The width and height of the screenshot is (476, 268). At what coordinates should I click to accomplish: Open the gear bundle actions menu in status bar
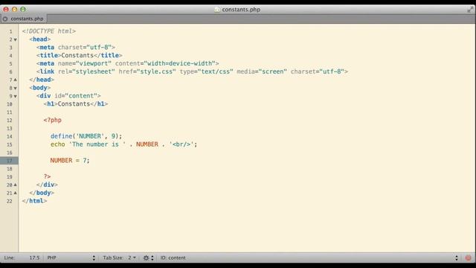[149, 258]
